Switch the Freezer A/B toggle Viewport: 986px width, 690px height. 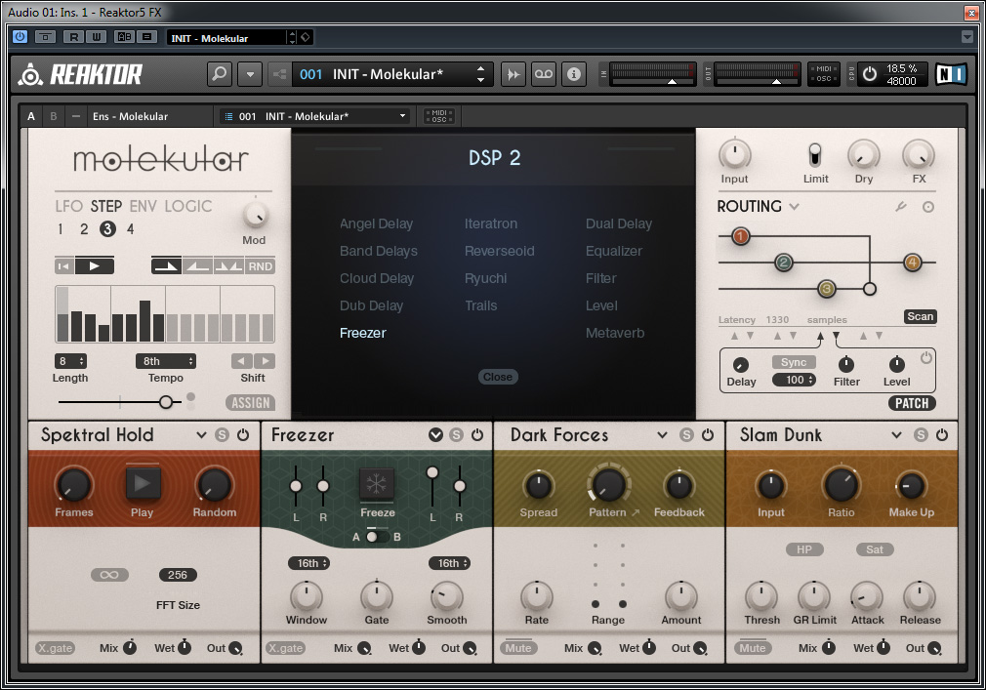[x=377, y=537]
